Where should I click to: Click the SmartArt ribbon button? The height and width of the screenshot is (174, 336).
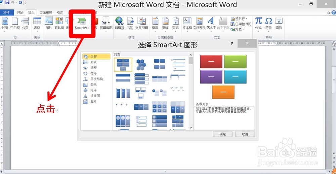click(x=82, y=24)
